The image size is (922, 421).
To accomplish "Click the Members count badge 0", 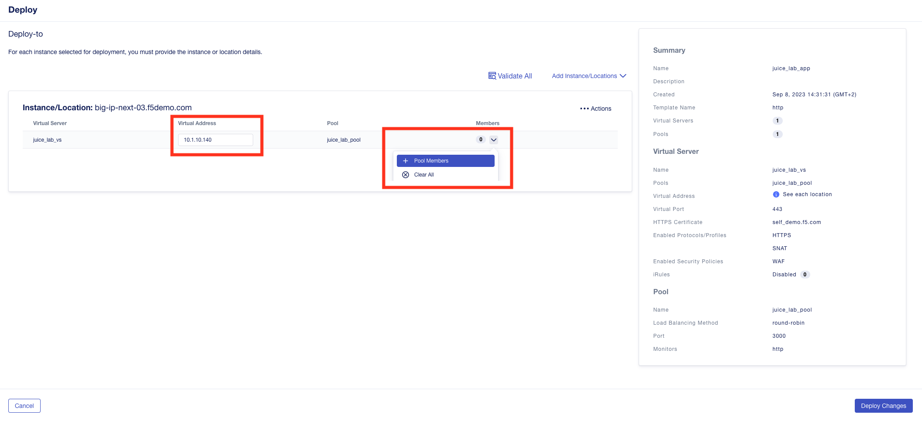I will [x=481, y=139].
